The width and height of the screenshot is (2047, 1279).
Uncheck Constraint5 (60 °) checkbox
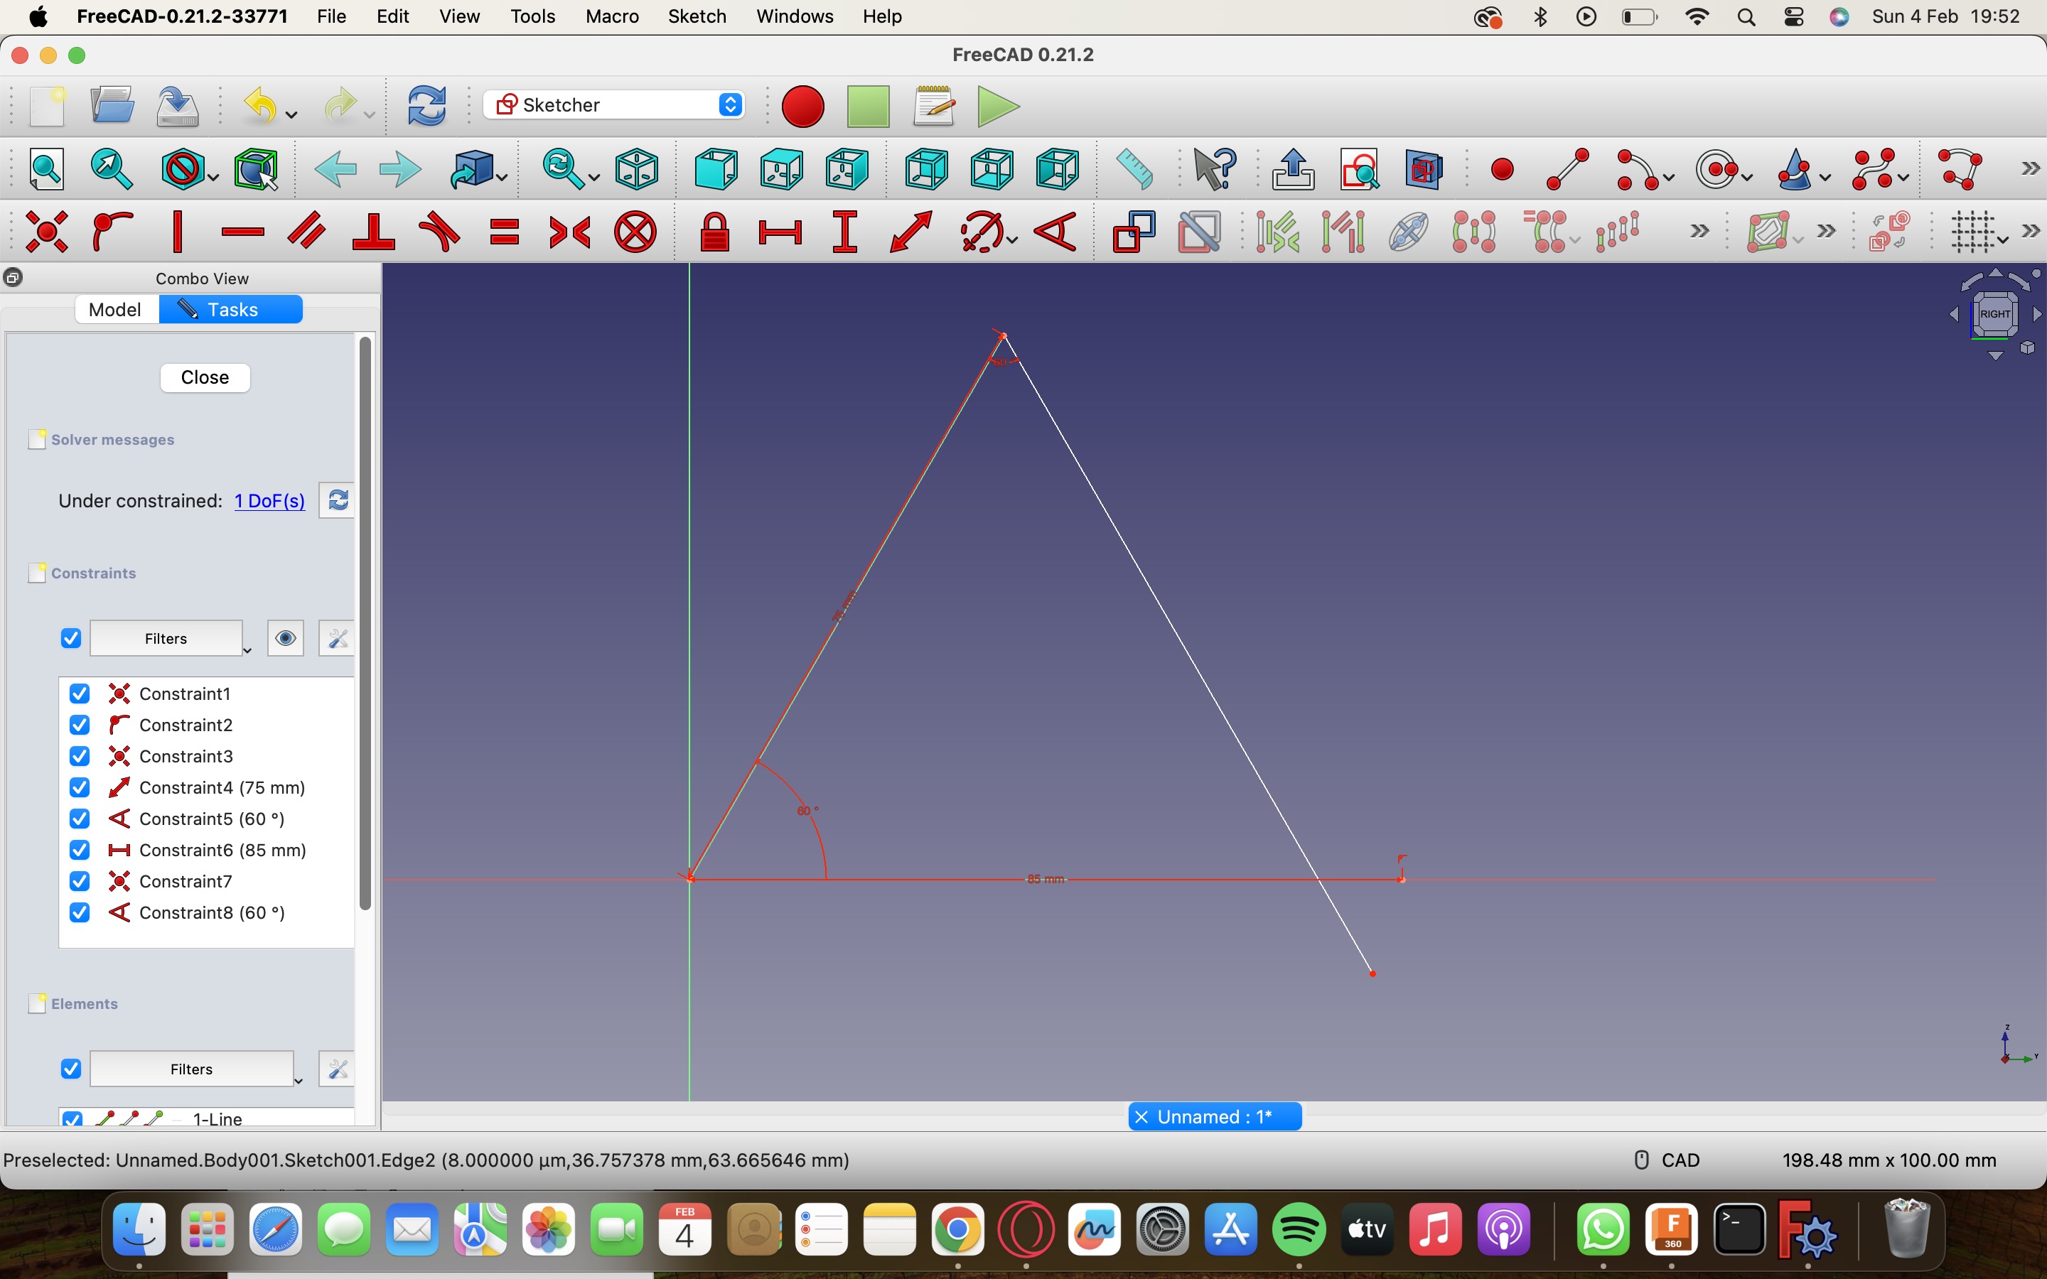pos(80,819)
